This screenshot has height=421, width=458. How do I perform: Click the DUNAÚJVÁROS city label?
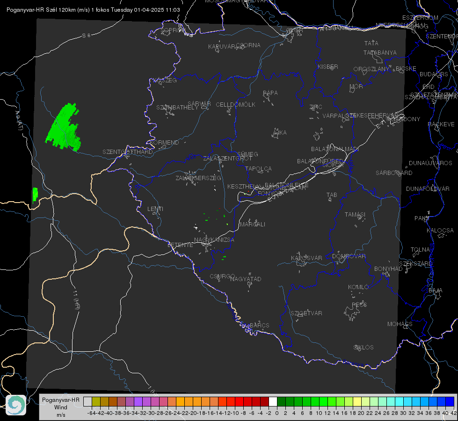point(430,163)
